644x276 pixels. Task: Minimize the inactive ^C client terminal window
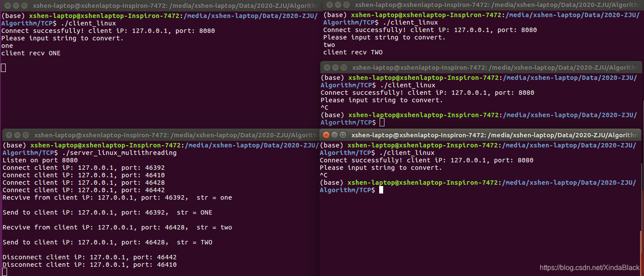coord(336,68)
